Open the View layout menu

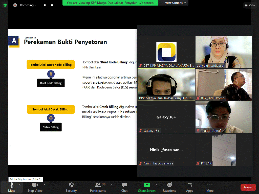tap(250, 5)
